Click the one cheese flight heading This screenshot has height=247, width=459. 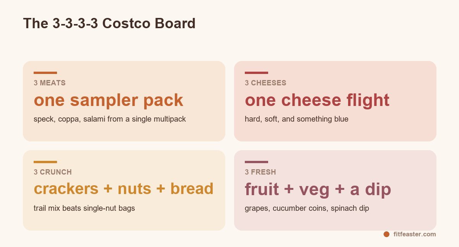coord(317,100)
